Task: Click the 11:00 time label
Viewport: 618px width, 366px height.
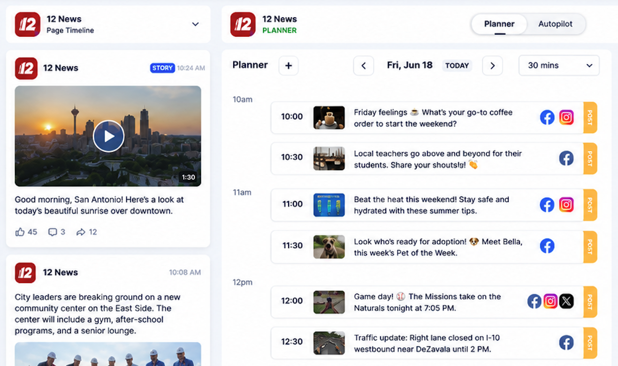Action: click(x=292, y=204)
